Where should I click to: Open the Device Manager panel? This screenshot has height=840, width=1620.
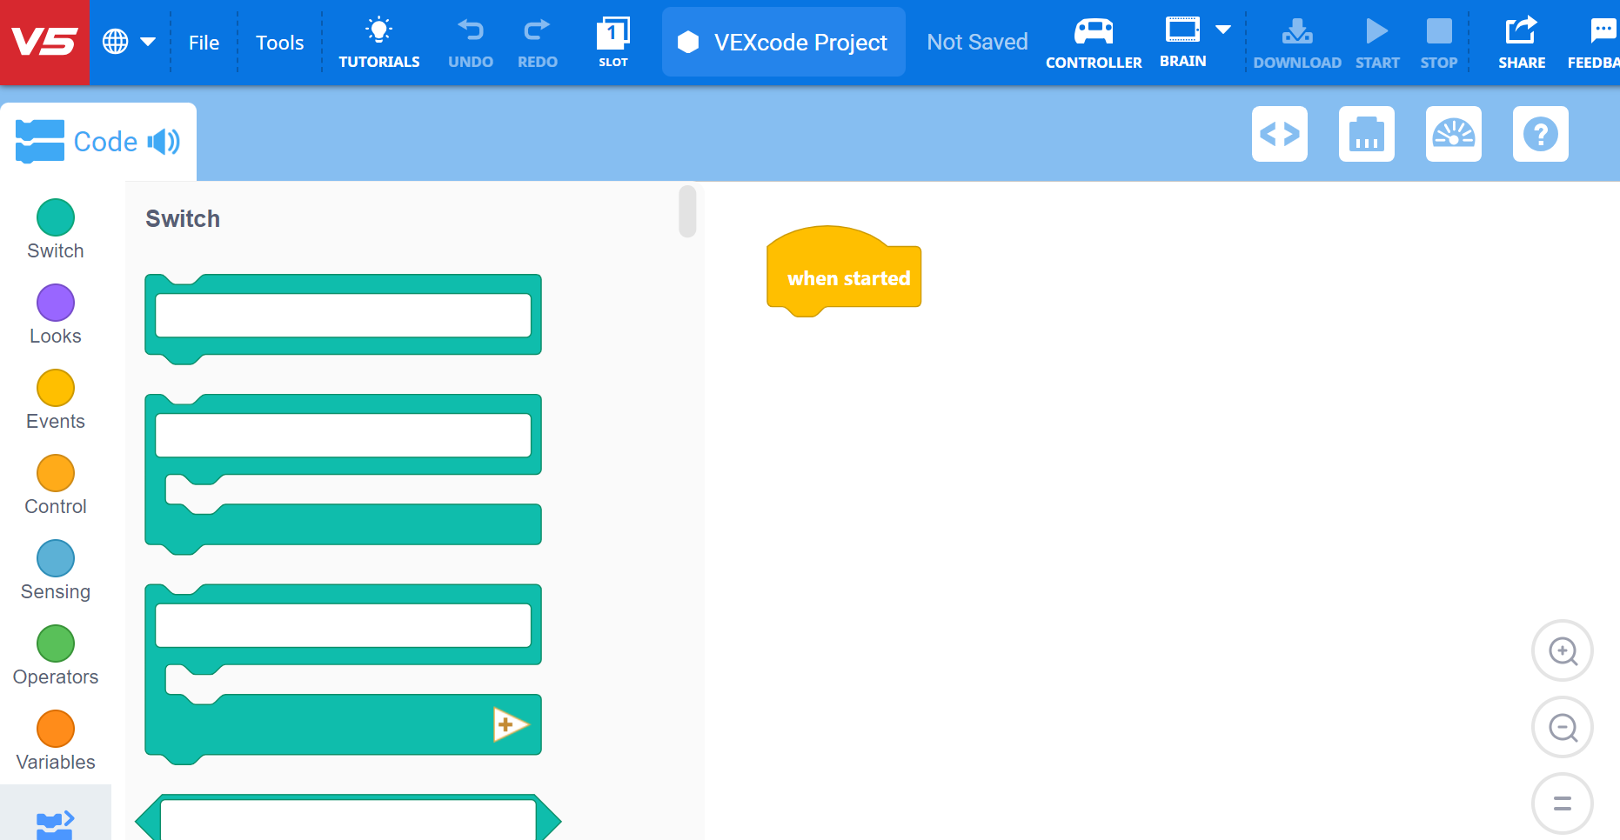click(1366, 134)
